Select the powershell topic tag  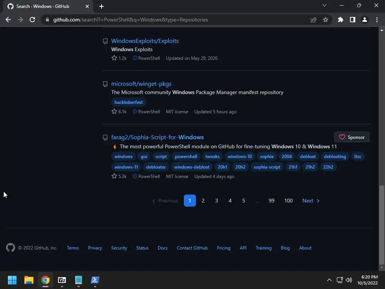186,156
